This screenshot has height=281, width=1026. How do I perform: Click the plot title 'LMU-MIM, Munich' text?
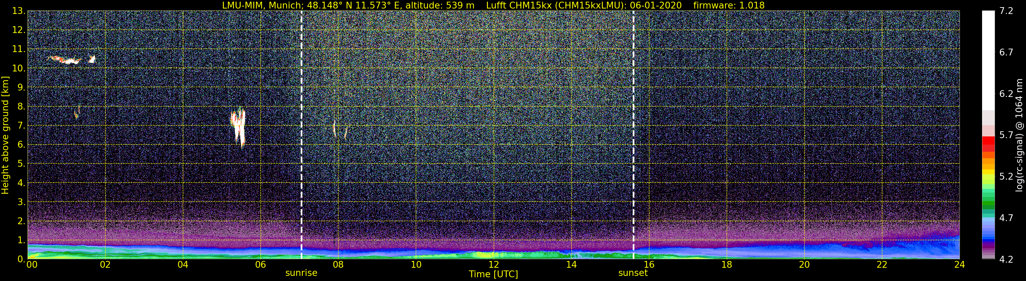pyautogui.click(x=262, y=5)
